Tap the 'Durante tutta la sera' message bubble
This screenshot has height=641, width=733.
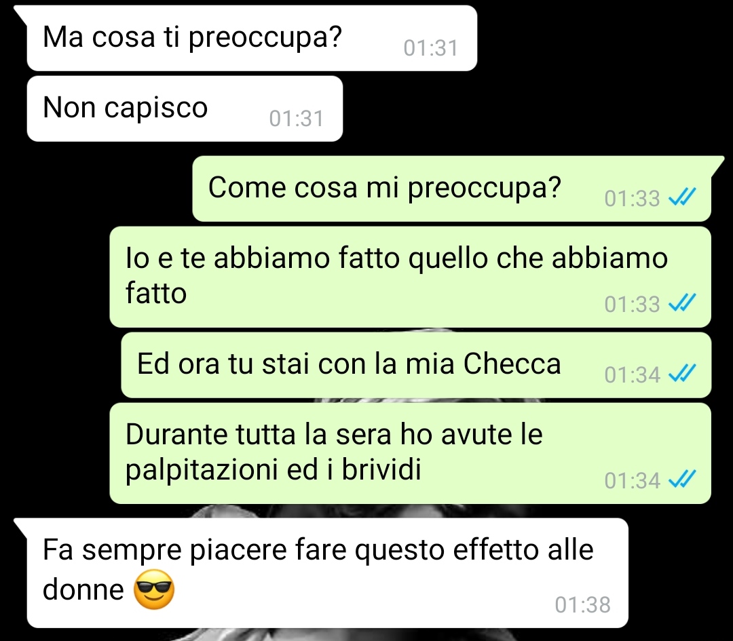coord(411,453)
